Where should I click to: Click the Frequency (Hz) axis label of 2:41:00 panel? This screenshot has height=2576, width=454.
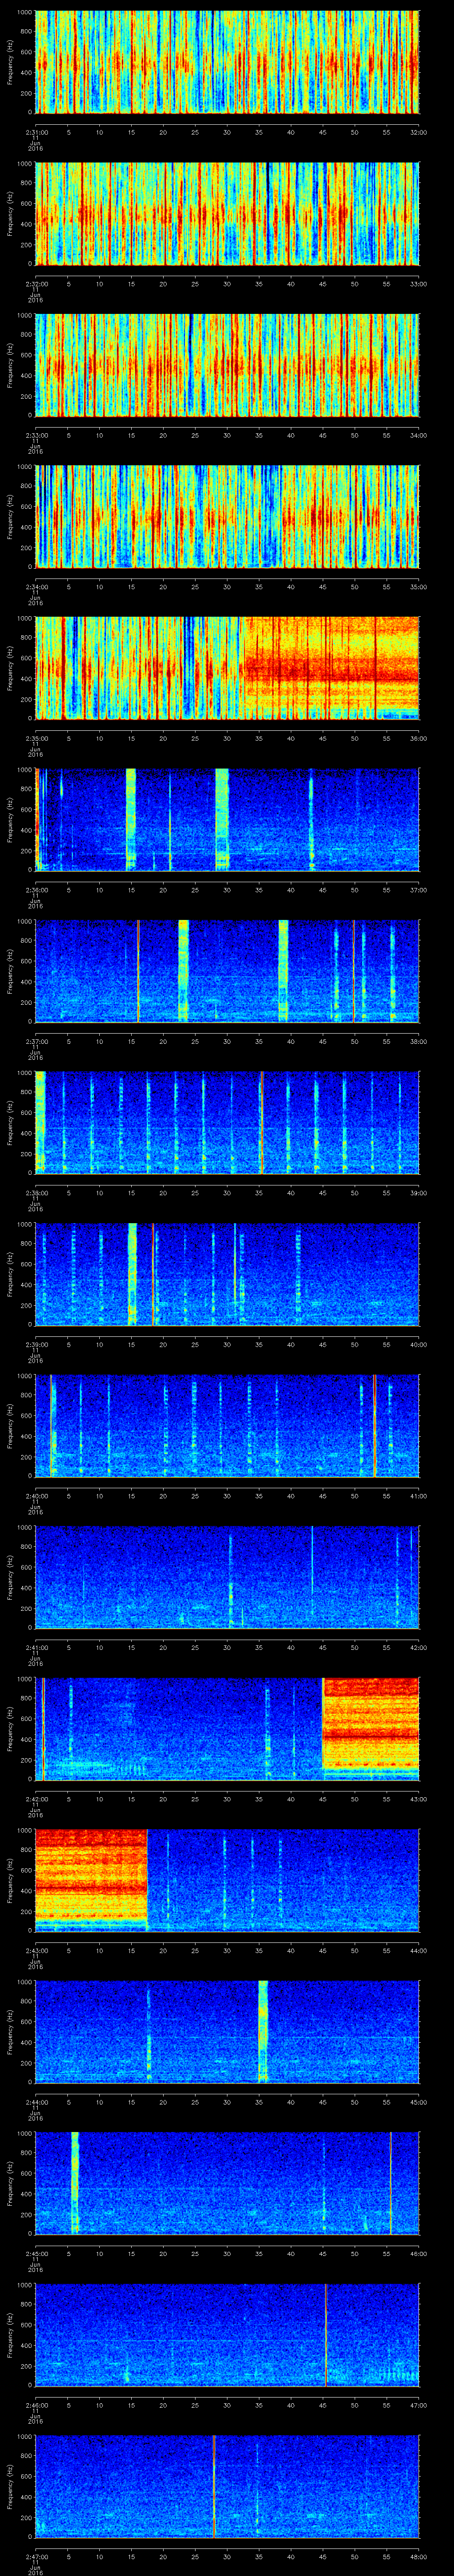click(x=10, y=1576)
